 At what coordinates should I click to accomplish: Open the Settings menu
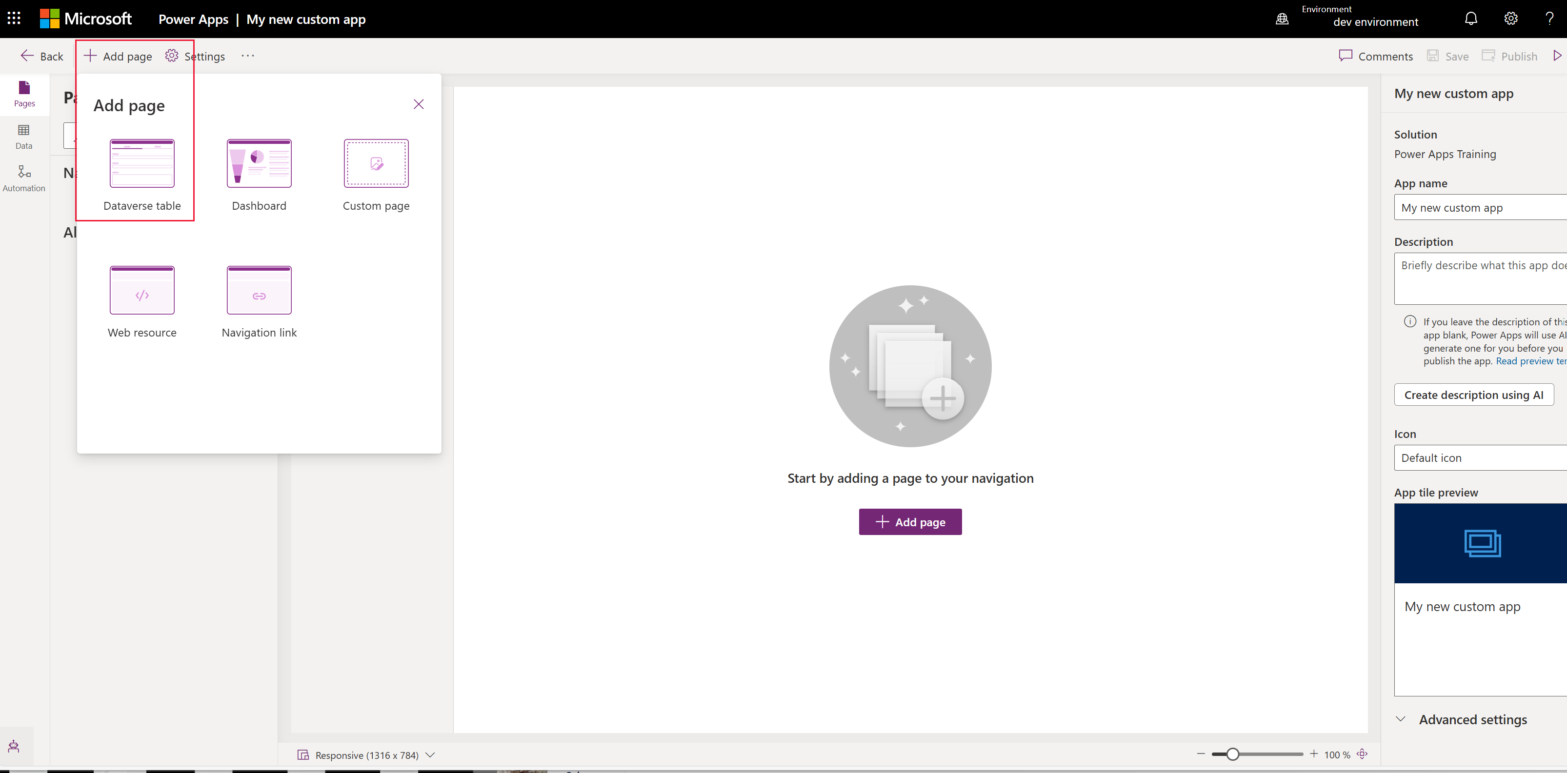click(x=196, y=56)
